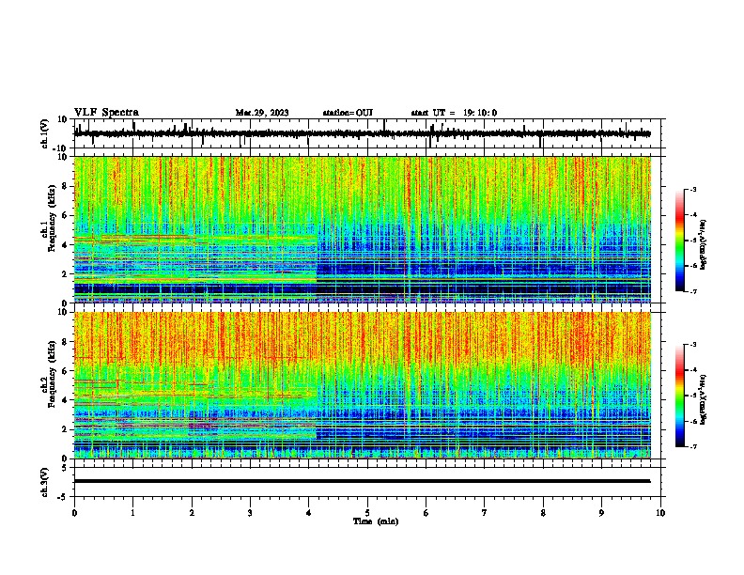Click the "station=OUI" header label
Viewport: 744px width, 575px height.
pyautogui.click(x=348, y=113)
